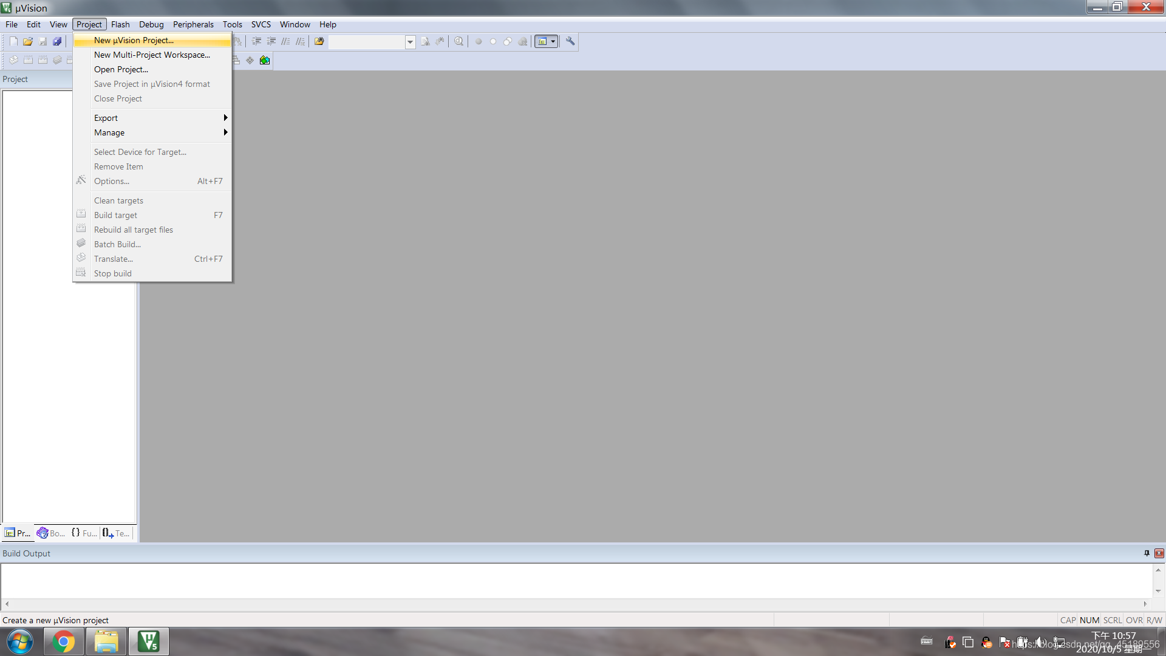This screenshot has width=1166, height=656.
Task: Click the Unindent selected lines icon
Action: pos(271,41)
